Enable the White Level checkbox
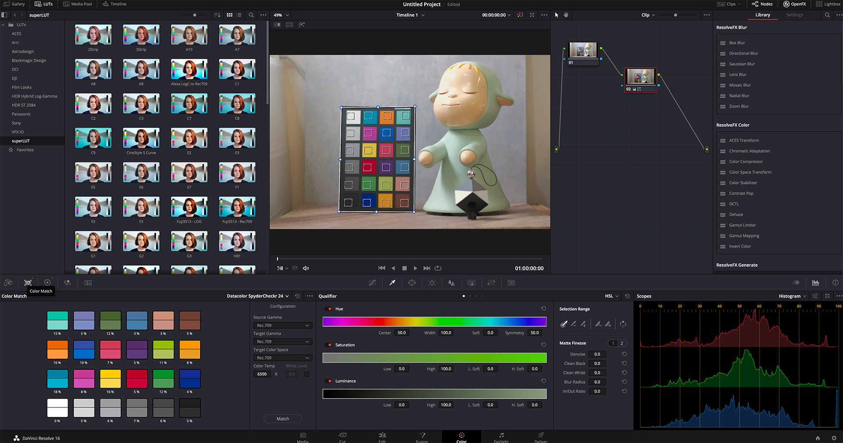843x443 pixels. pos(306,374)
